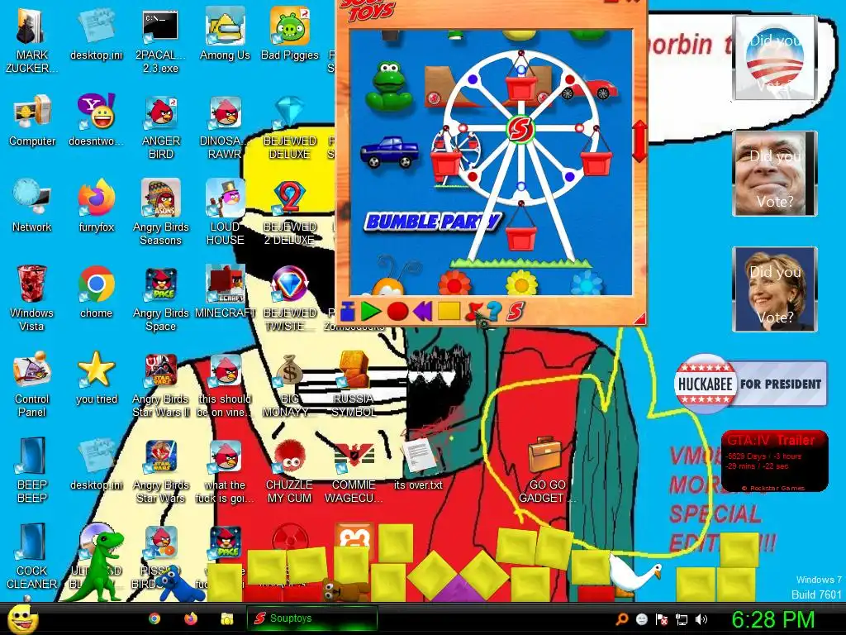Open the Bad Piggies desktop shortcut
The height and width of the screenshot is (635, 846).
pos(290,33)
